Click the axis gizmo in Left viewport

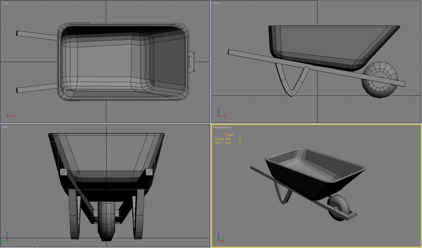[x=5, y=238]
